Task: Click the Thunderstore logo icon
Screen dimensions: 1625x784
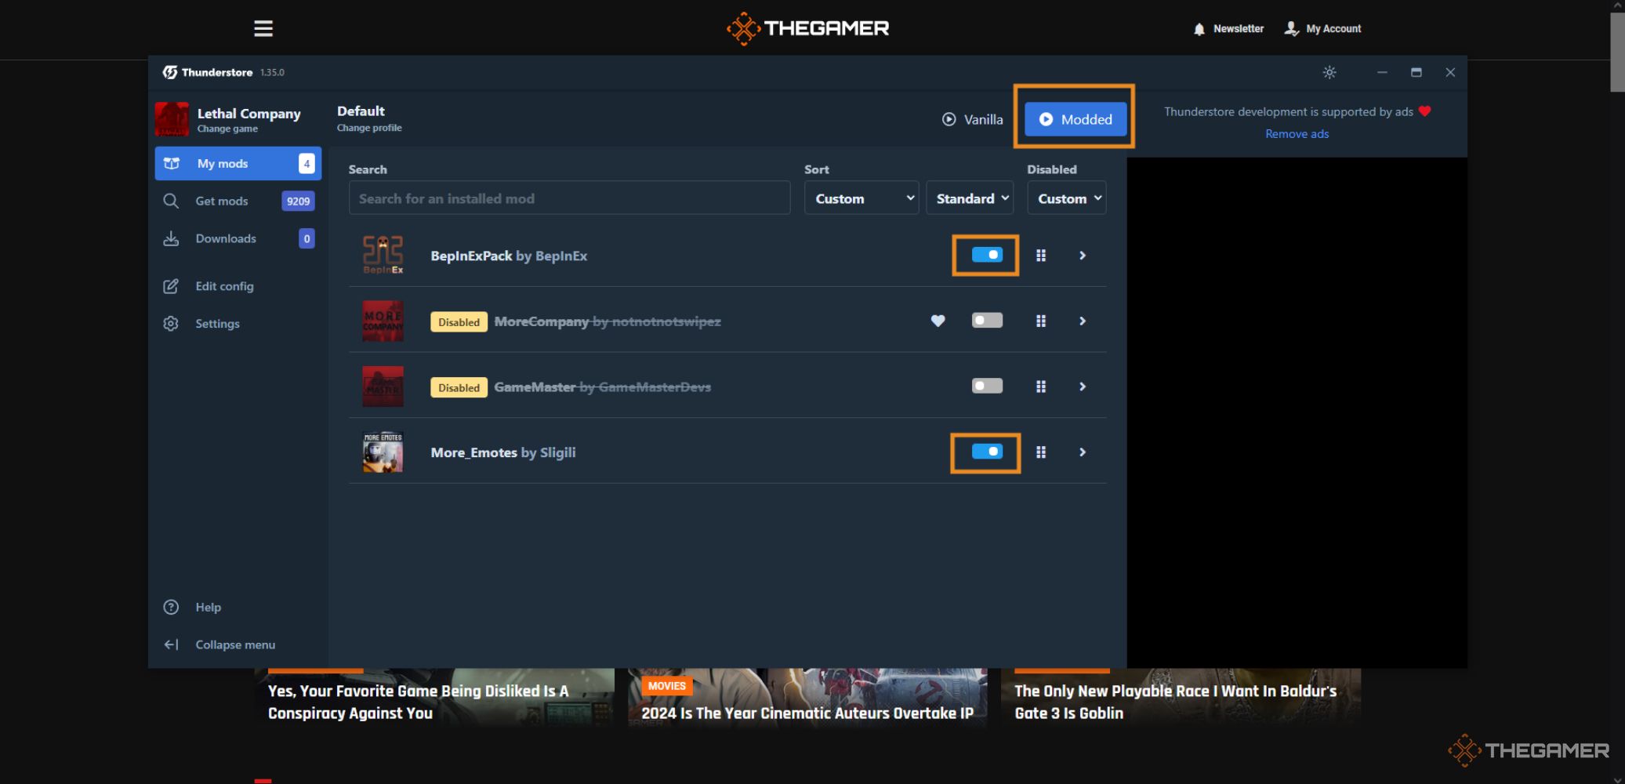Action: click(169, 72)
